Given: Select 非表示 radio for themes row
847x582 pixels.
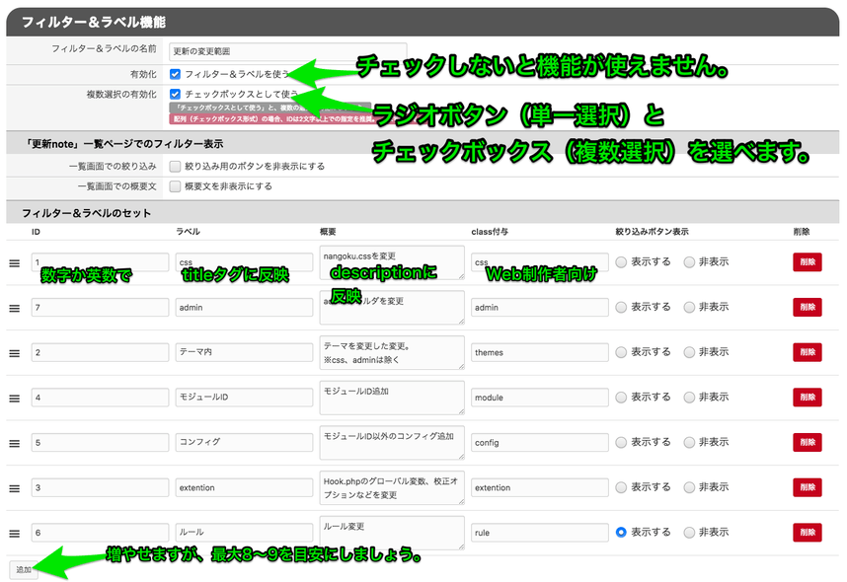Looking at the screenshot, I should click(x=689, y=352).
